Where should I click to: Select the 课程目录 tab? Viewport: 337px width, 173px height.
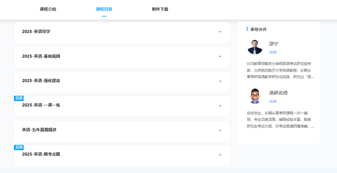coord(104,9)
